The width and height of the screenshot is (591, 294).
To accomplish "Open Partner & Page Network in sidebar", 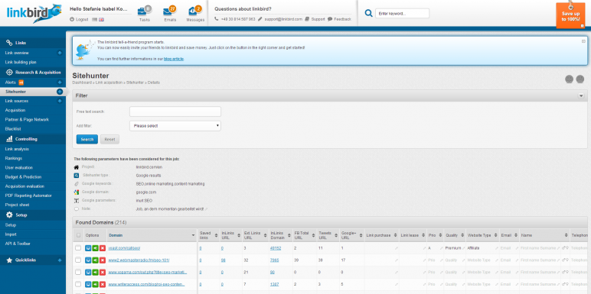I will (27, 120).
